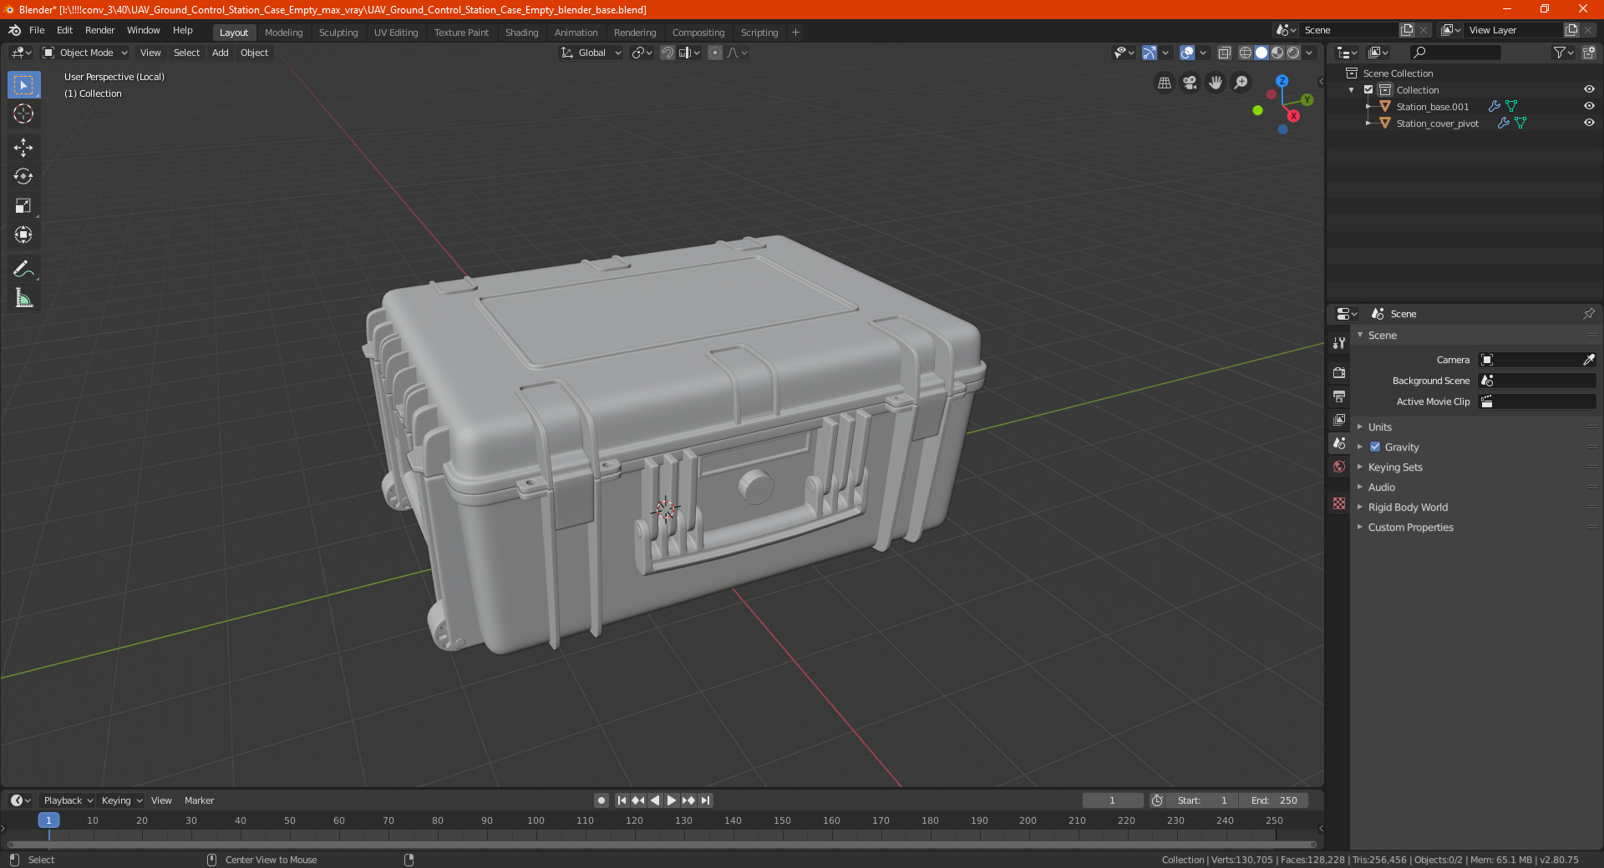Open the Global orientation dropdown
The width and height of the screenshot is (1604, 868).
coord(591,53)
